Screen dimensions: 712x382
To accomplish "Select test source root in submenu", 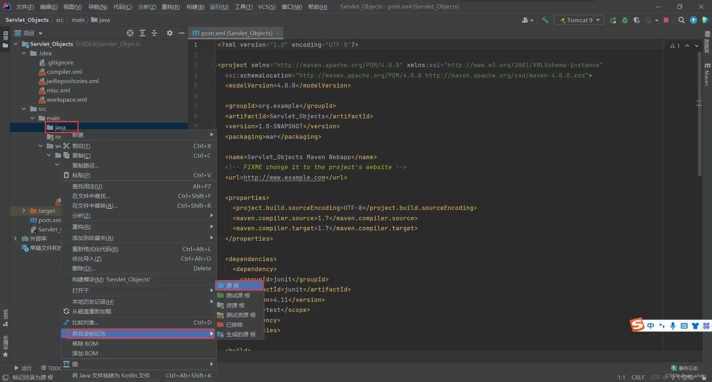I will click(240, 296).
